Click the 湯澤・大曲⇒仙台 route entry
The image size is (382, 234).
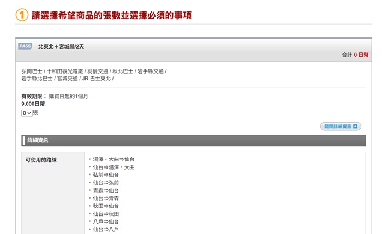coord(114,159)
